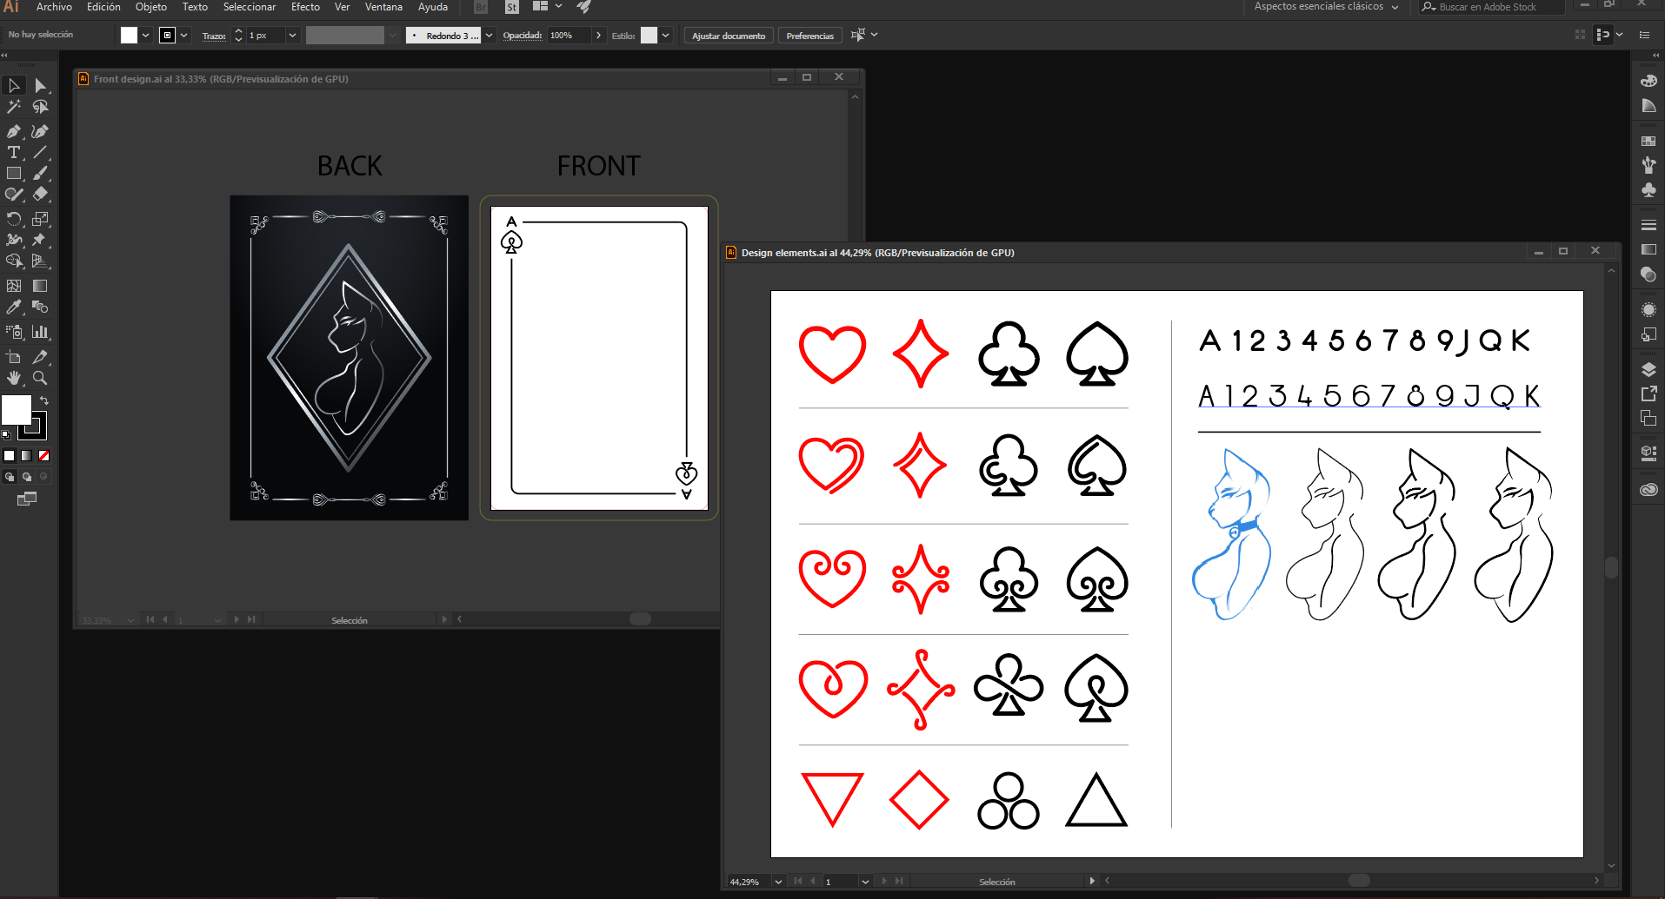Select the Eraser tool

coord(40,195)
